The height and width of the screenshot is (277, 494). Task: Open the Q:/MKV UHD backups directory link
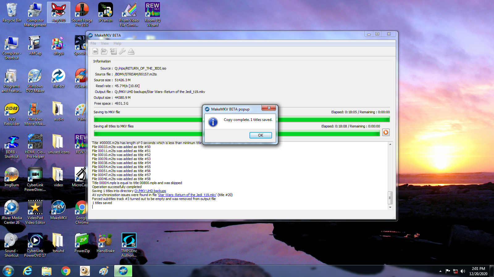point(150,191)
